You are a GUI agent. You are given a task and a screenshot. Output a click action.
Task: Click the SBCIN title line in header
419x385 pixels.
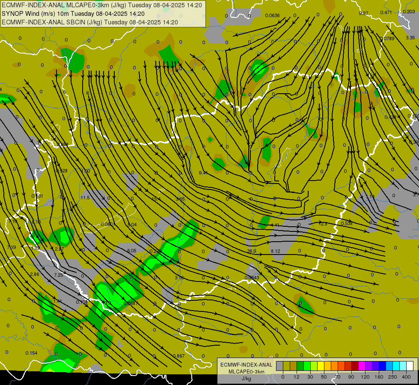[x=90, y=22]
